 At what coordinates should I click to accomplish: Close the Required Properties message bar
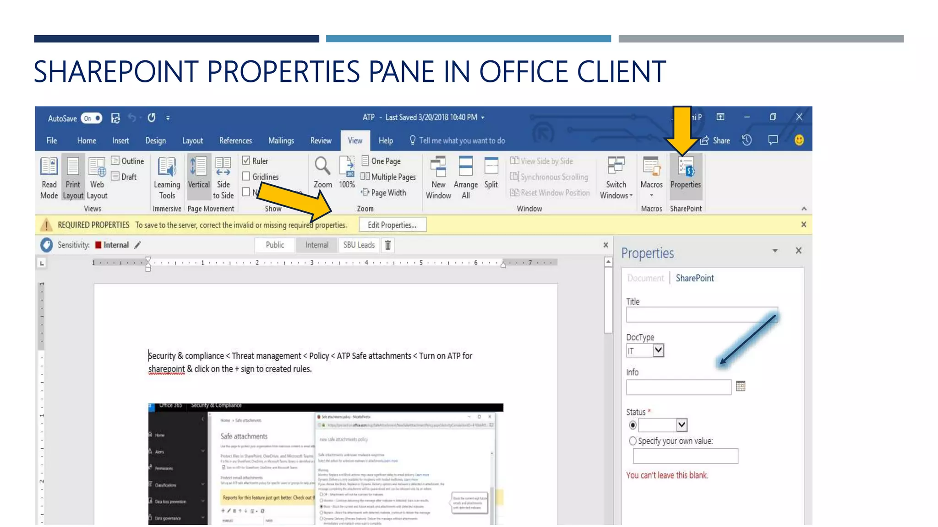pos(803,225)
